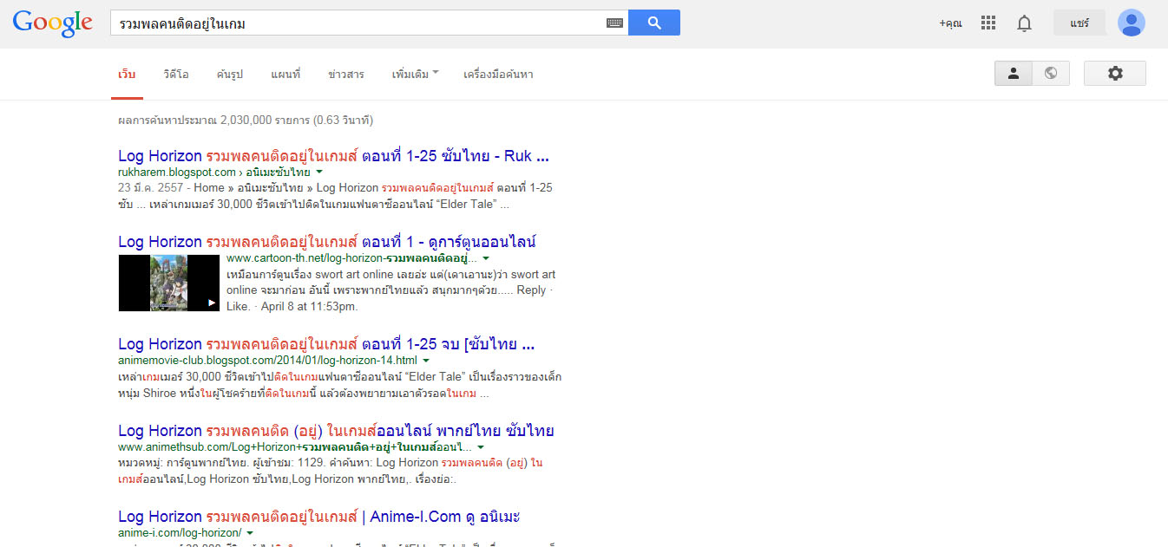This screenshot has width=1168, height=547.
Task: Click the URL text rukharem.blogspot.com
Action: (x=177, y=173)
